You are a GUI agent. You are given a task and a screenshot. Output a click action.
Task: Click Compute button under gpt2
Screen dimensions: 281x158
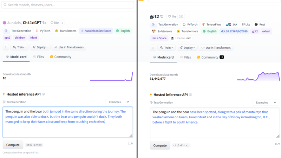coord(160,145)
